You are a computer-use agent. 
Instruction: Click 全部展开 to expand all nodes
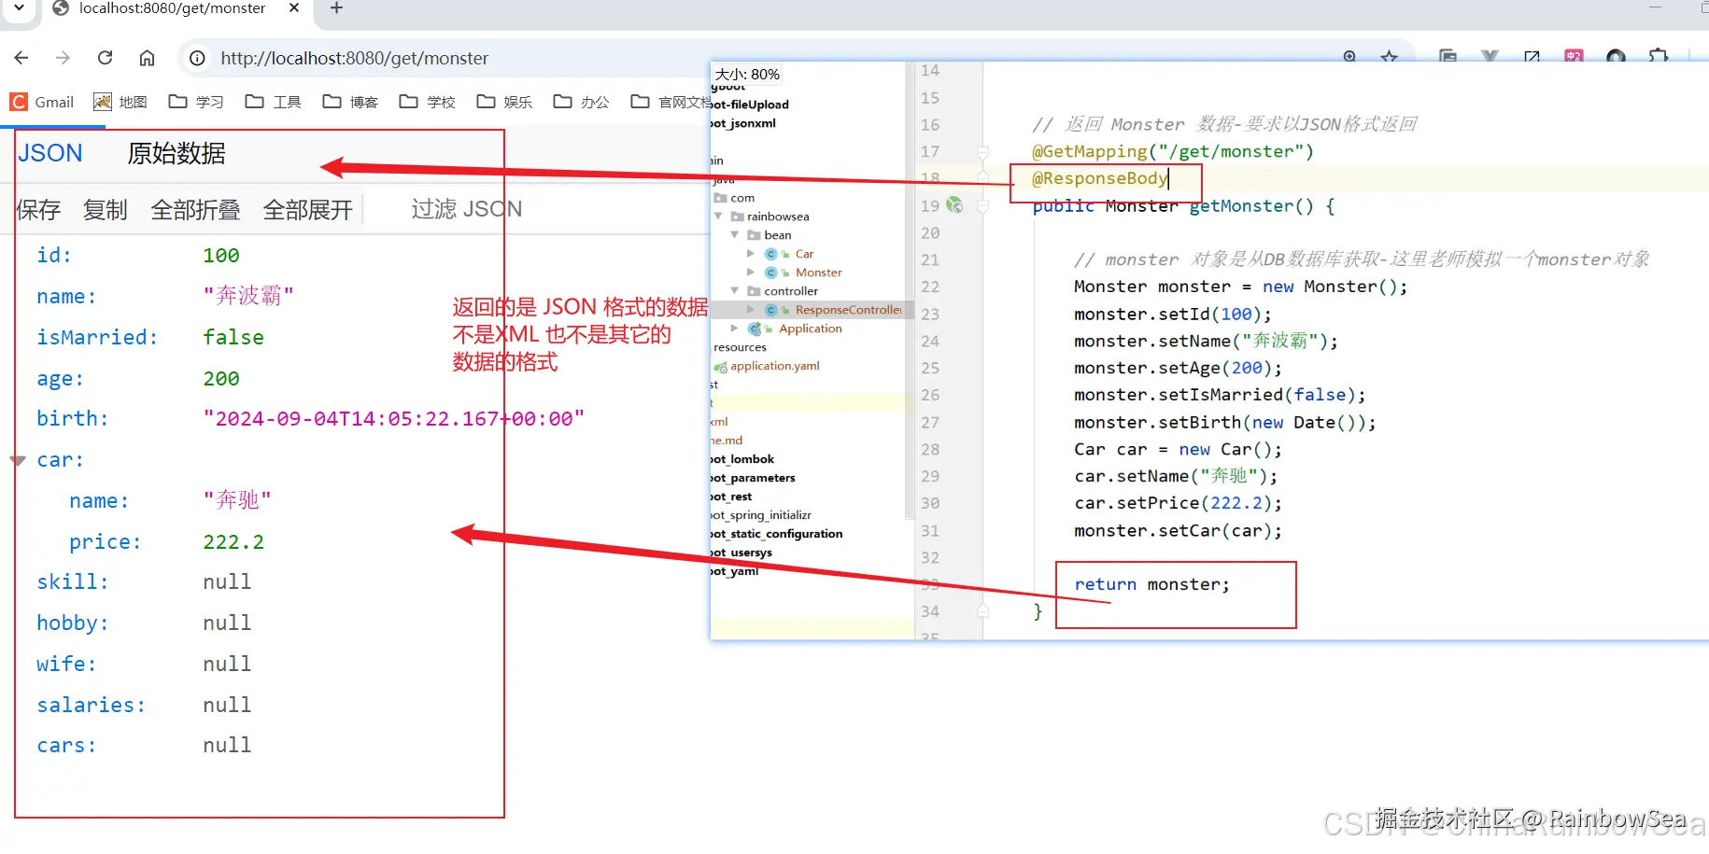tap(308, 210)
